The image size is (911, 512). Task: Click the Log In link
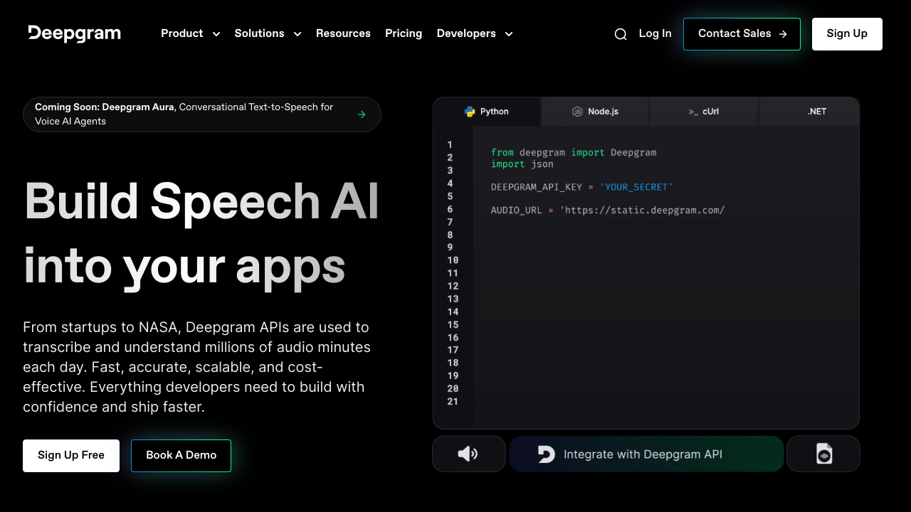point(655,33)
